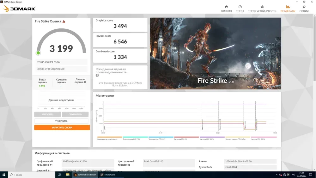Image resolution: width=316 pixels, height=178 pixels.
Task: Open the Тесты устойчивости stress tests
Action: [262, 9]
